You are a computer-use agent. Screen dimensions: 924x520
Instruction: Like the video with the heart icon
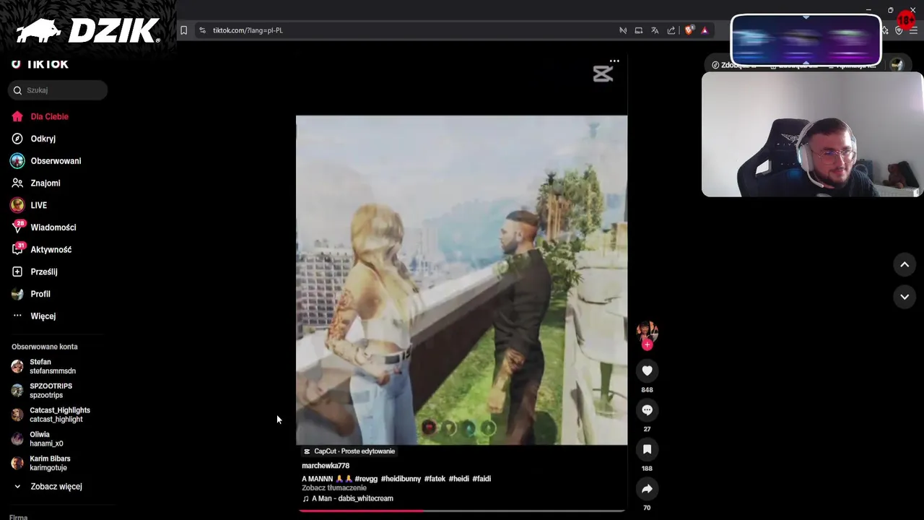[x=647, y=370]
